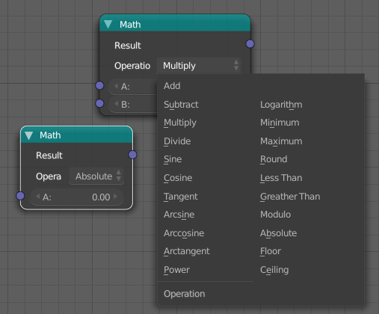Choose the Less Than operation
Viewport: 379px width, 314px height.
point(281,178)
